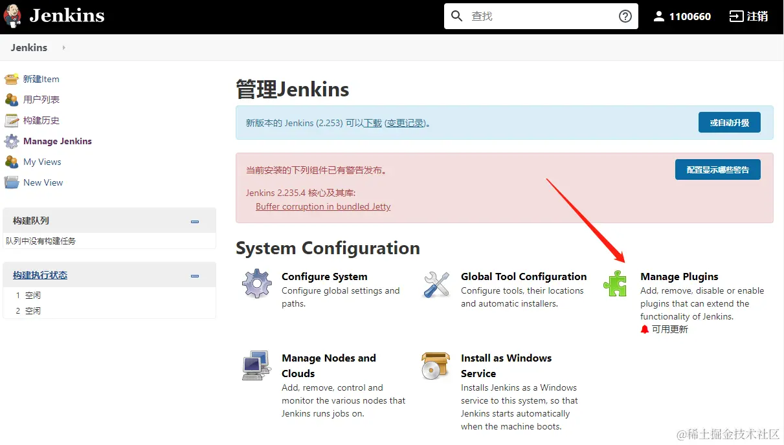Click the logout icon beside 注销

coord(736,16)
